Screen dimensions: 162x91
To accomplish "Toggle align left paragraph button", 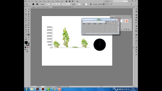I will coord(104,4).
